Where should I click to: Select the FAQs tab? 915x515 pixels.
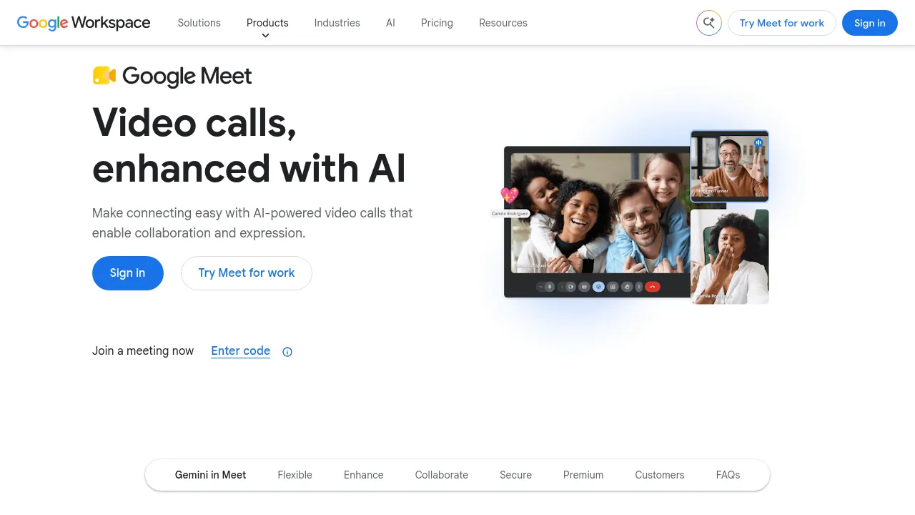(728, 475)
